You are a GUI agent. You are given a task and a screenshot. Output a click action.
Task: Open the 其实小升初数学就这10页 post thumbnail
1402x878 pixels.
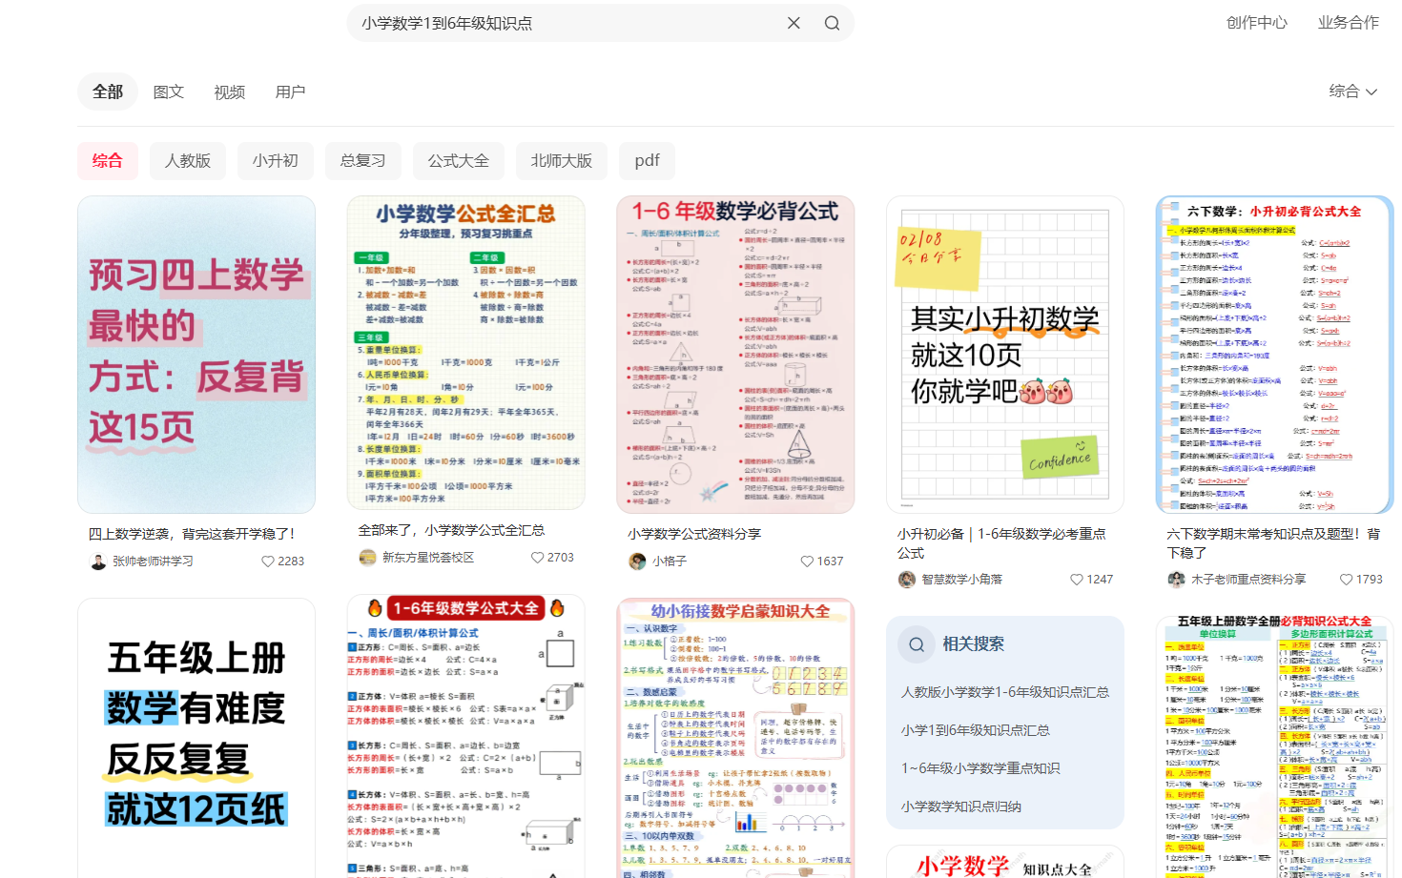(x=1004, y=354)
